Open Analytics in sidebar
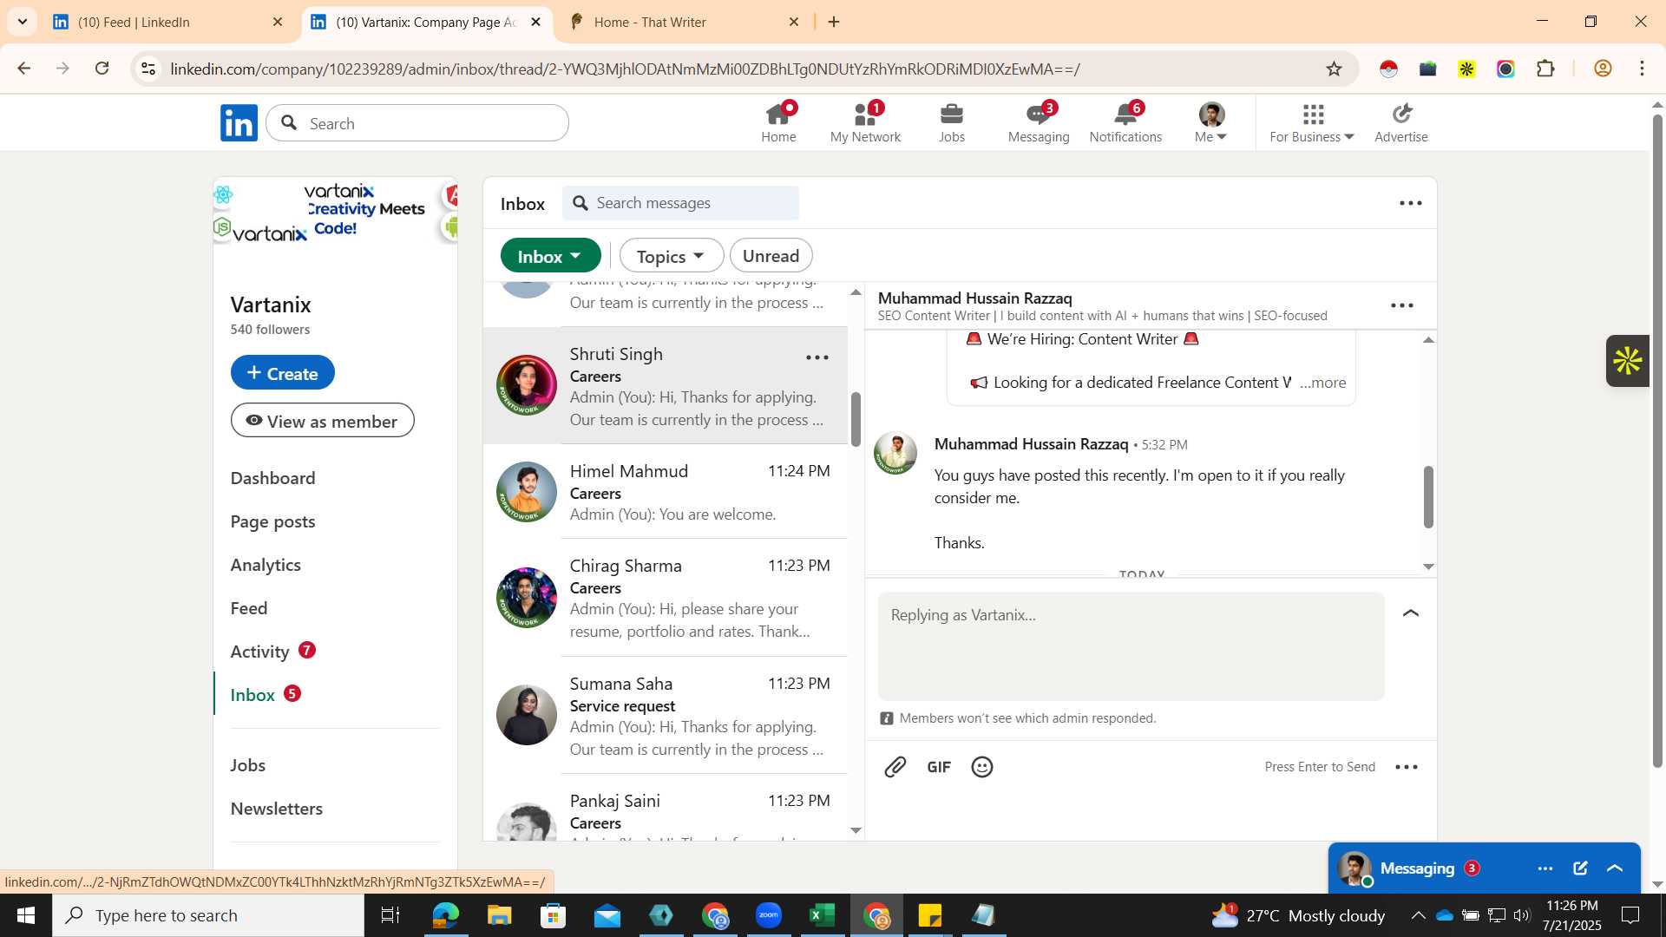This screenshot has height=937, width=1666. (266, 565)
